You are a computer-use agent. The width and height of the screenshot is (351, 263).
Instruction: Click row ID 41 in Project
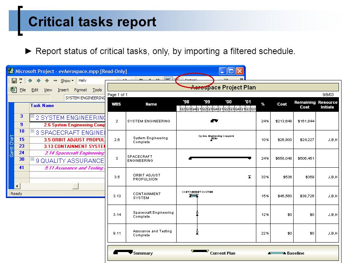pos(22,168)
